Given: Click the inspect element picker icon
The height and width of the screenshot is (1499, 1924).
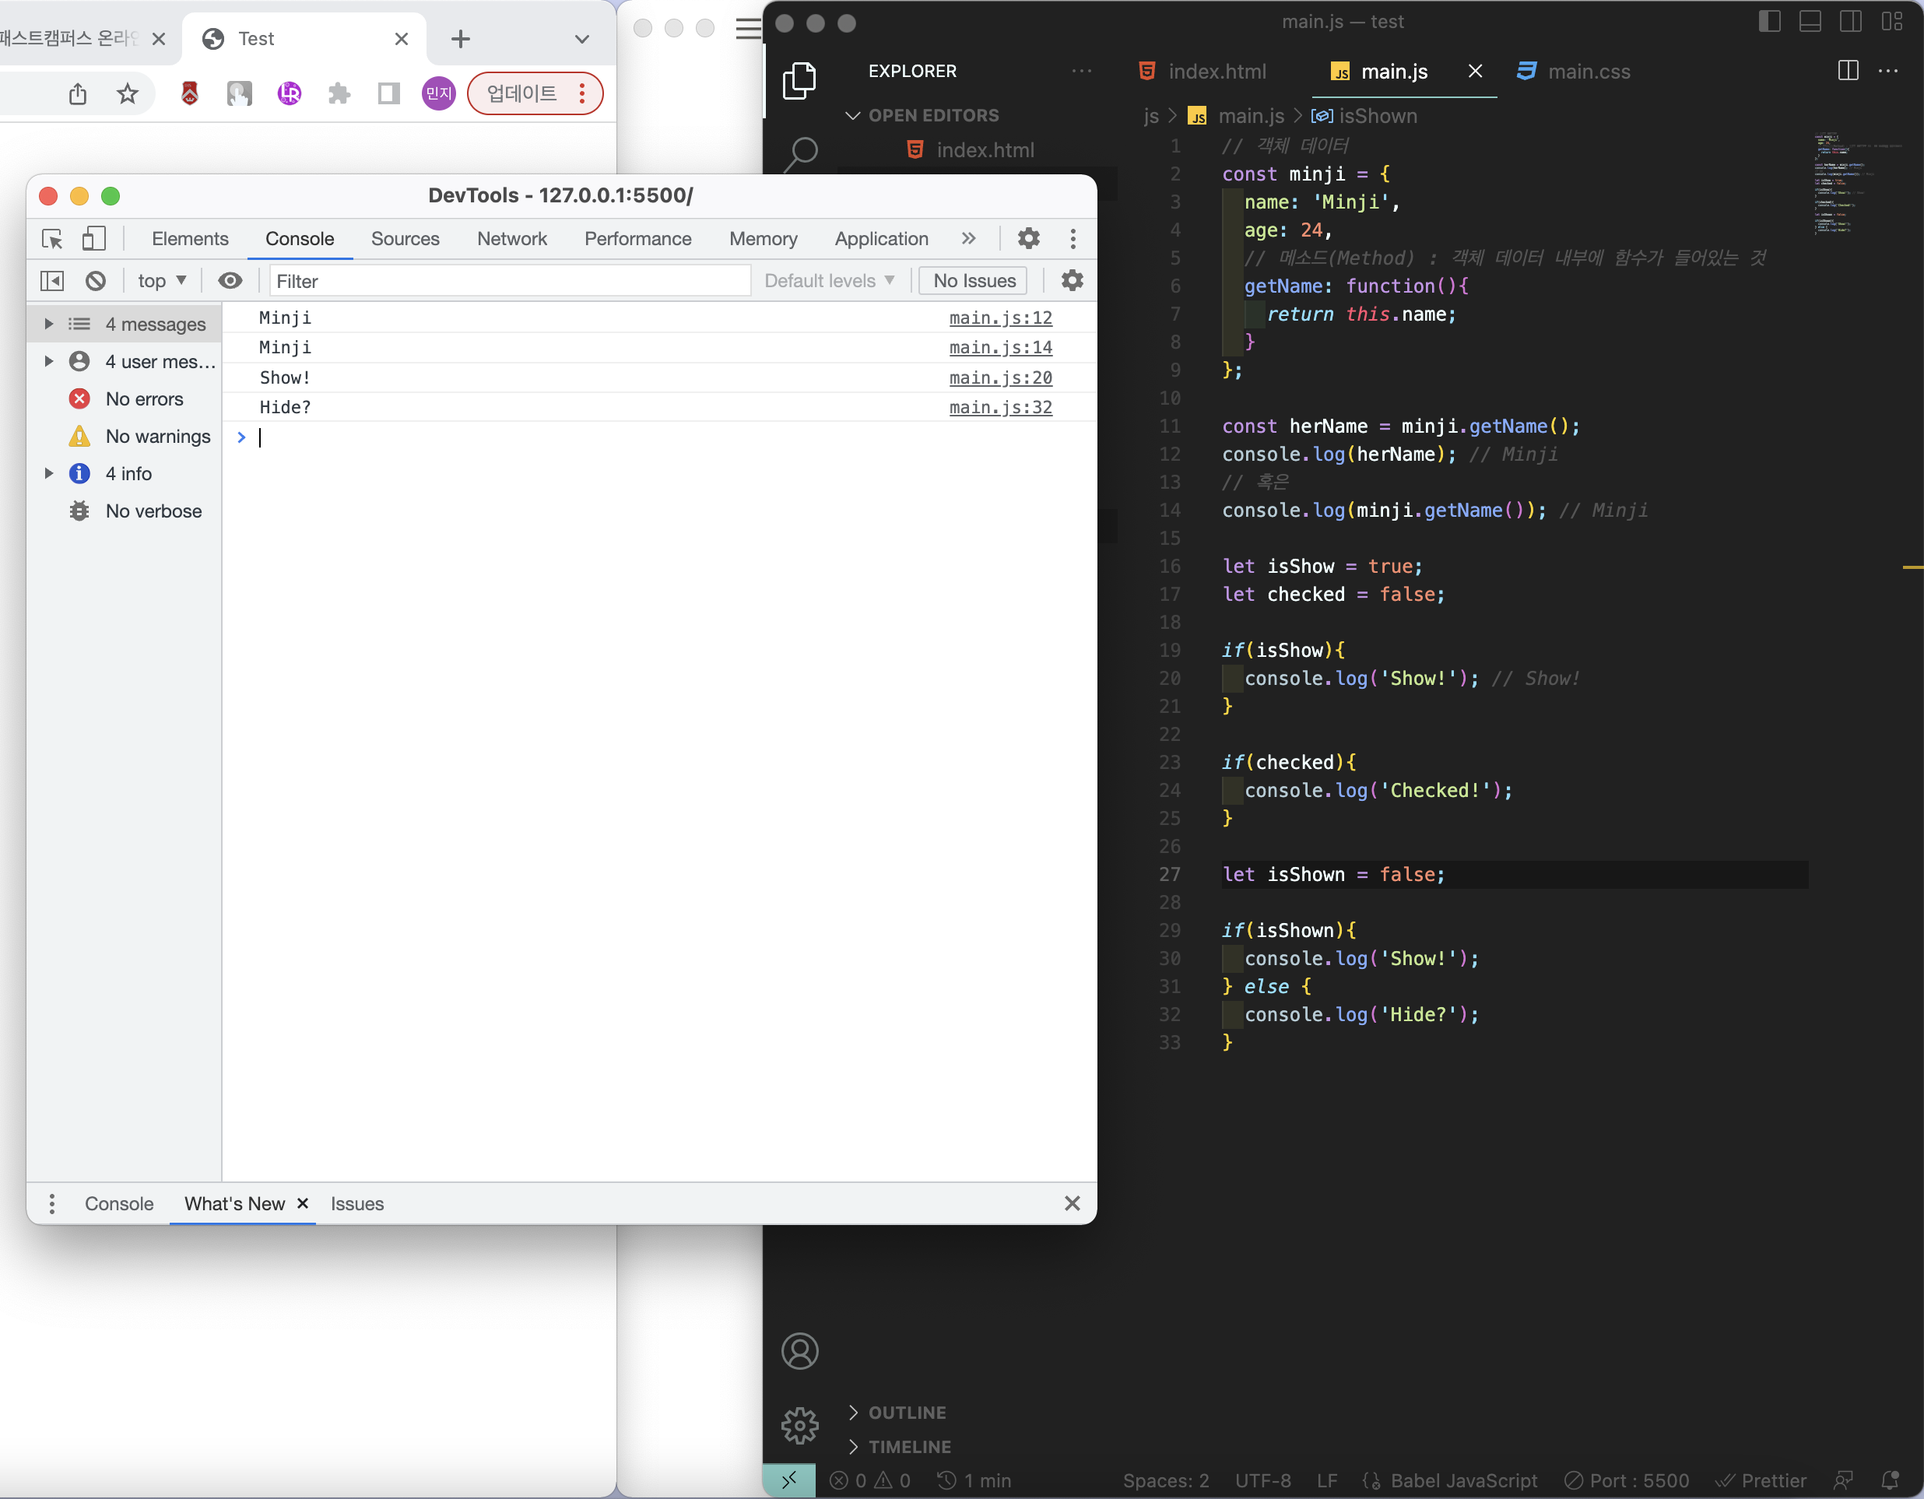Looking at the screenshot, I should pos(52,239).
